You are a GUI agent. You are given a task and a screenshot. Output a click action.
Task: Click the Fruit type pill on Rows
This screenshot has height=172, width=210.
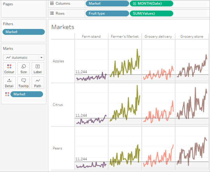(x=107, y=13)
